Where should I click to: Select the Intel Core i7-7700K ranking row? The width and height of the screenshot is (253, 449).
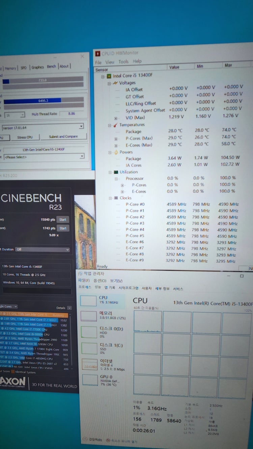tap(34, 330)
